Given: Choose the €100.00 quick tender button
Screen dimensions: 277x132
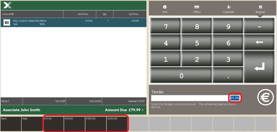Looking at the screenshot, I should click(96, 124).
